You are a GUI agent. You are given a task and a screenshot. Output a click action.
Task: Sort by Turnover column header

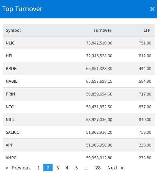[x=102, y=30]
